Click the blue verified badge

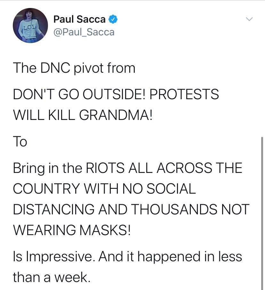112,19
